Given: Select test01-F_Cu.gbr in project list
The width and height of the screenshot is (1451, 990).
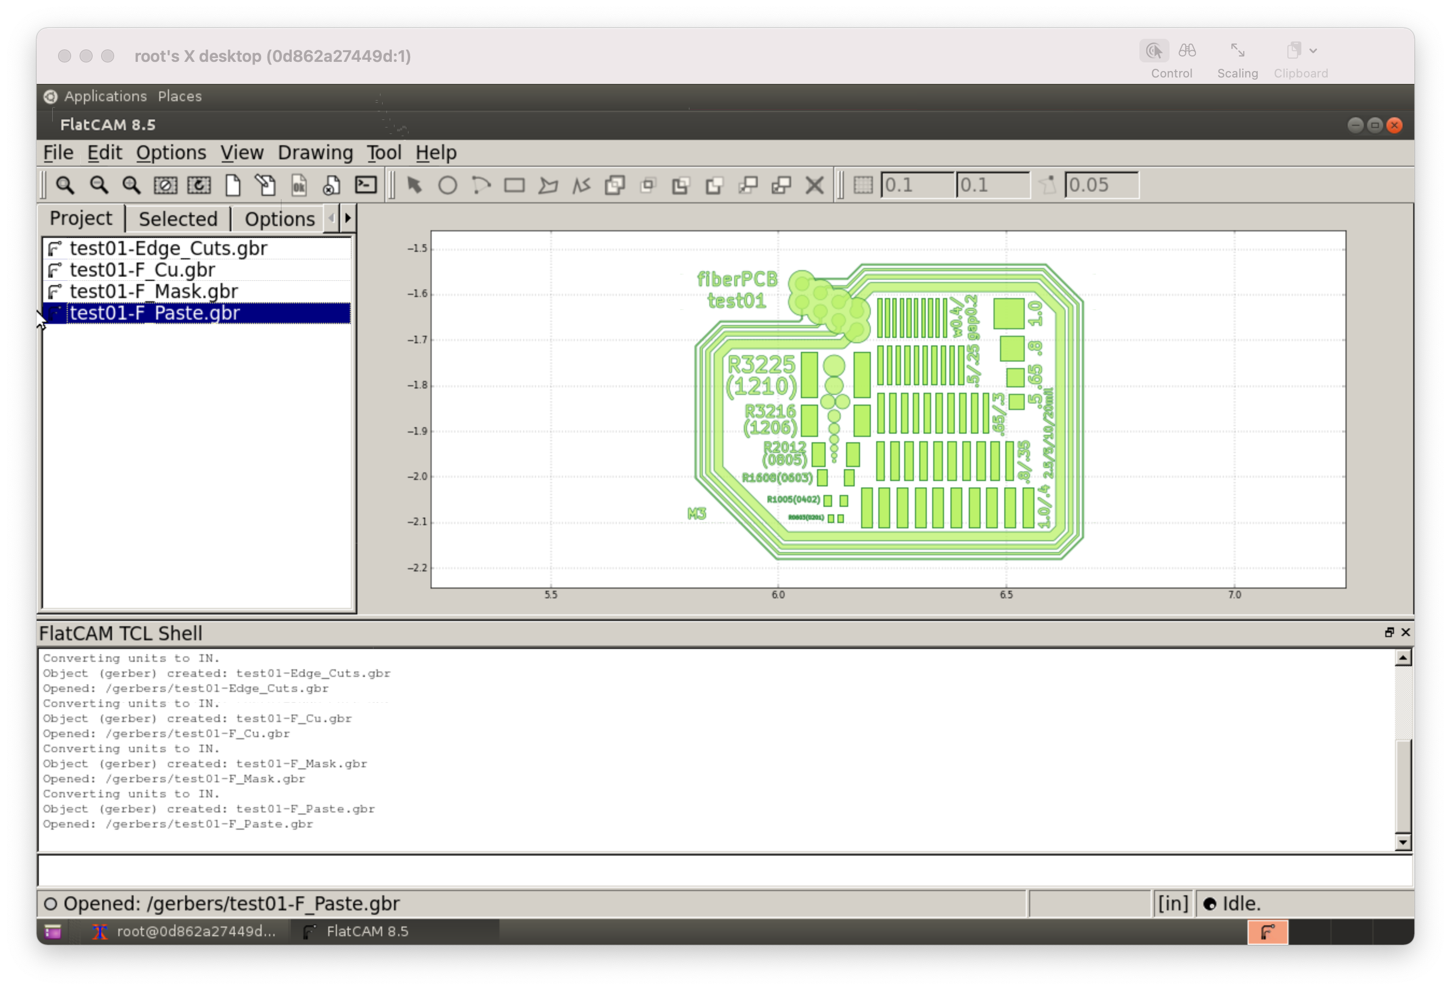Looking at the screenshot, I should [142, 270].
